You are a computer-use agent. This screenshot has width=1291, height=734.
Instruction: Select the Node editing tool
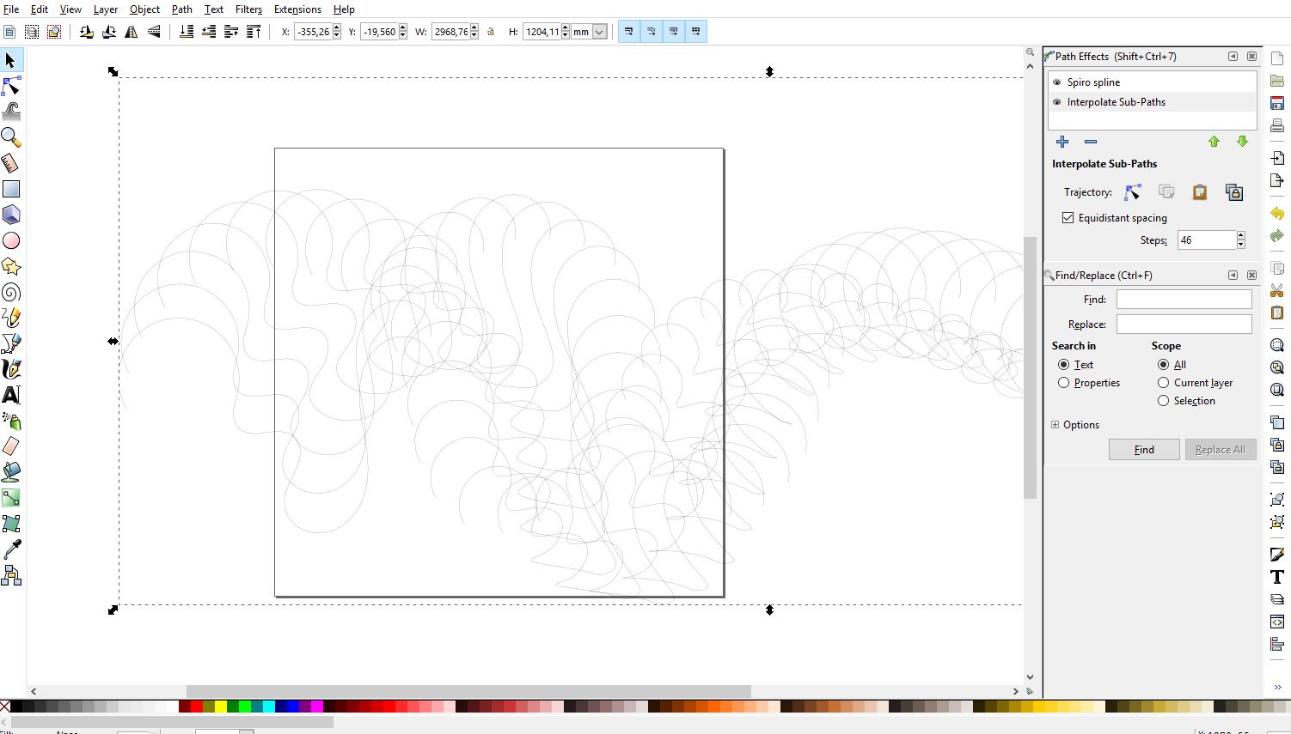point(11,86)
